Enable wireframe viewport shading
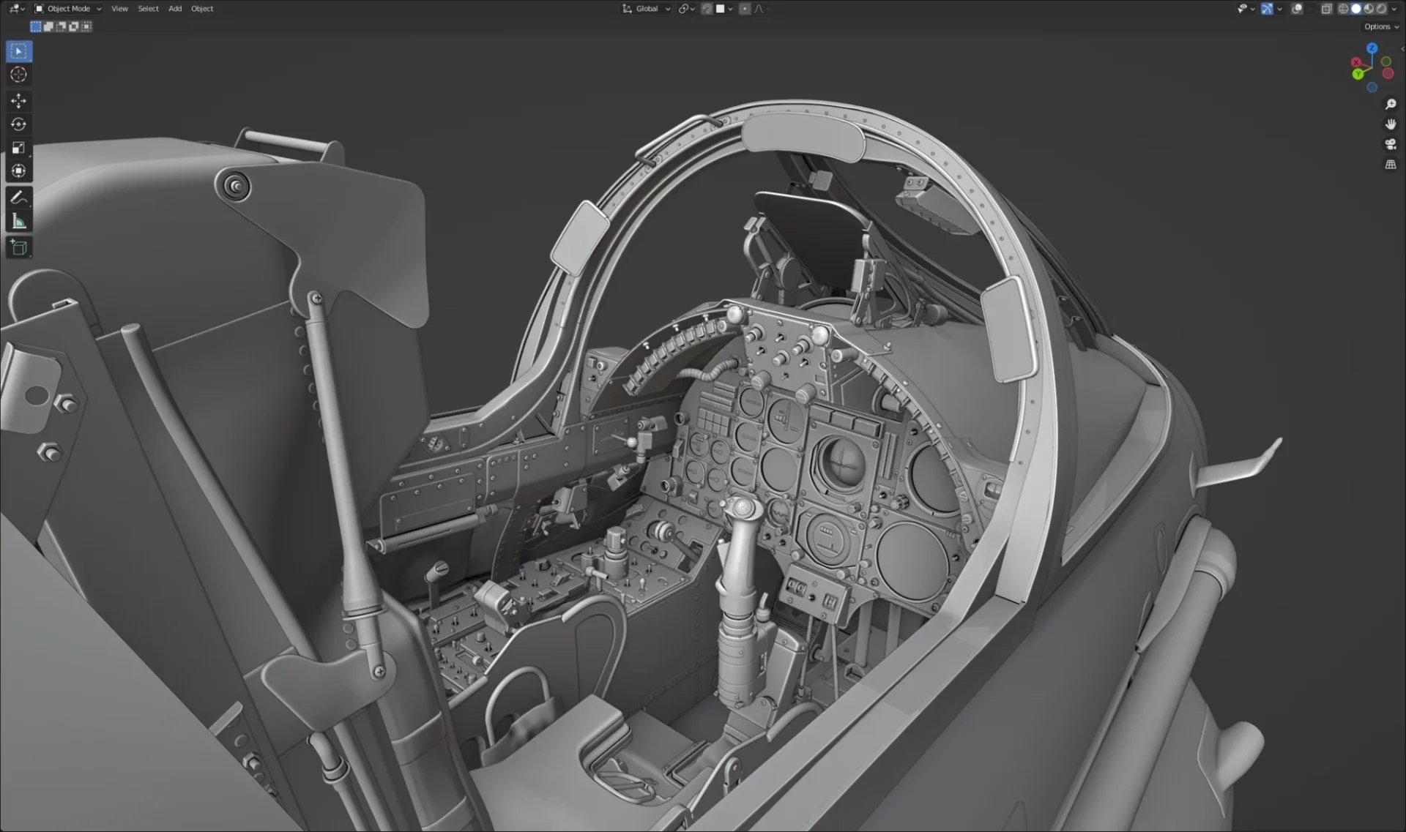 [x=1343, y=9]
